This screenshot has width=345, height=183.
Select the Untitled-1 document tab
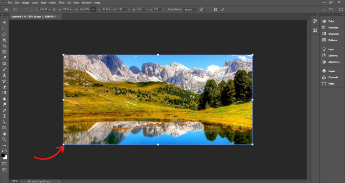pyautogui.click(x=36, y=17)
